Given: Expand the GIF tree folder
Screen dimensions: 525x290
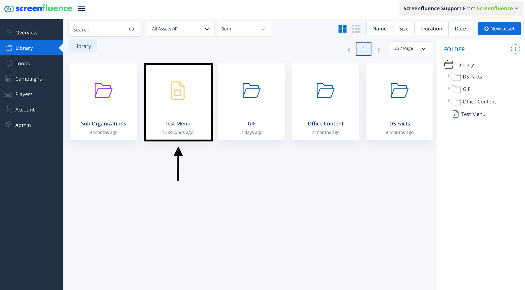Looking at the screenshot, I should coord(449,88).
